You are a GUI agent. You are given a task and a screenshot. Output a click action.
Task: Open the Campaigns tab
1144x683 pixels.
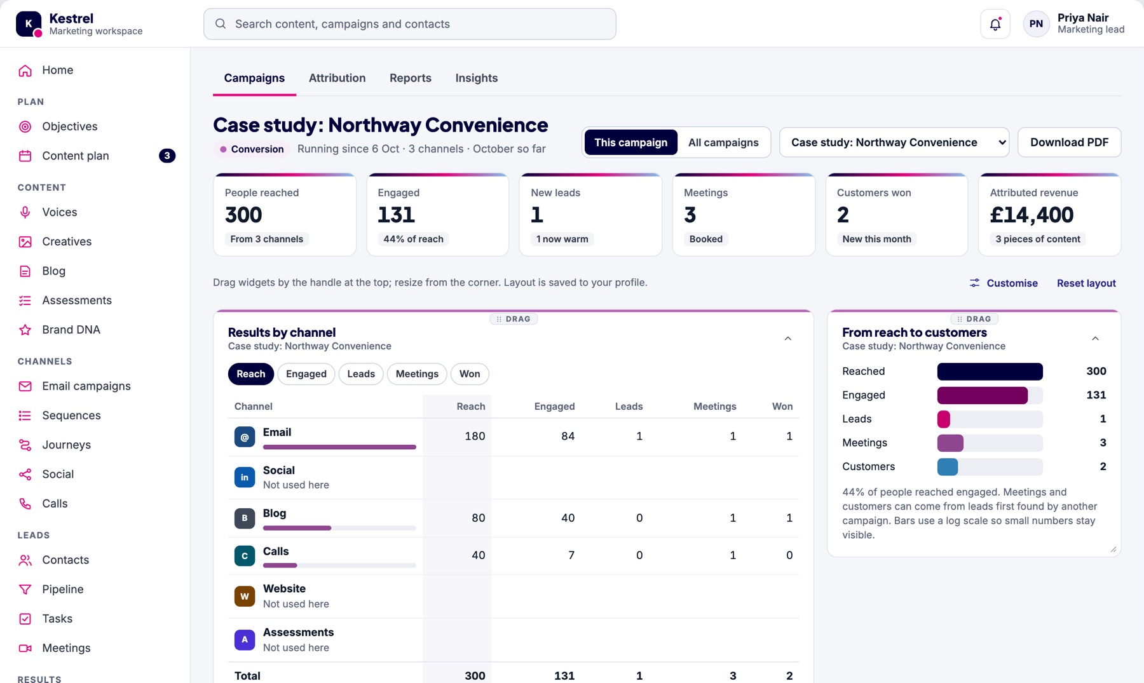pyautogui.click(x=254, y=78)
